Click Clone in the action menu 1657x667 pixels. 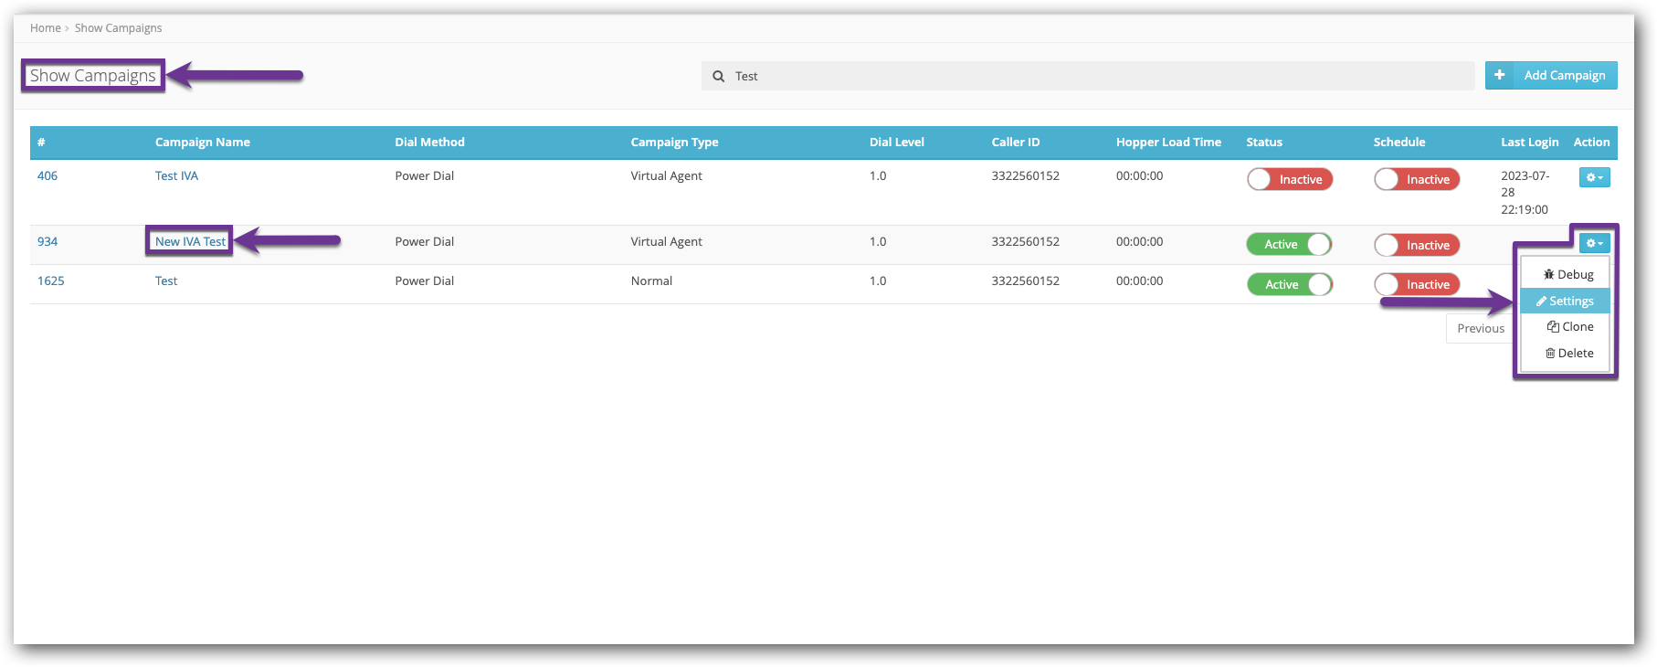(1569, 326)
